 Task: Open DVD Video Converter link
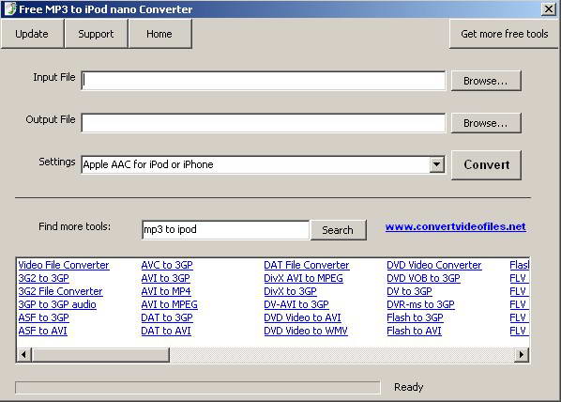[434, 265]
